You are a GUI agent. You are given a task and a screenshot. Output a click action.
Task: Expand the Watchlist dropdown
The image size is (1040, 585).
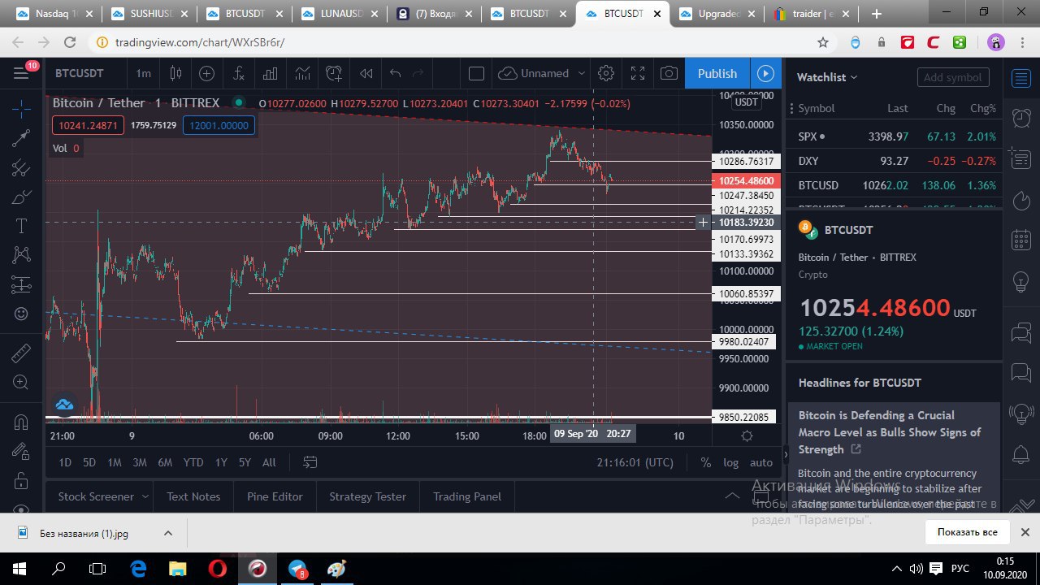tap(827, 77)
